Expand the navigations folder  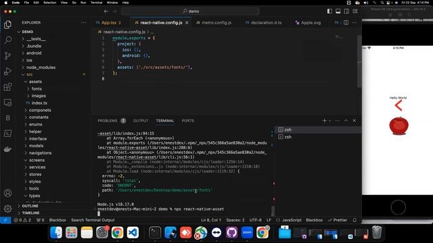40,153
